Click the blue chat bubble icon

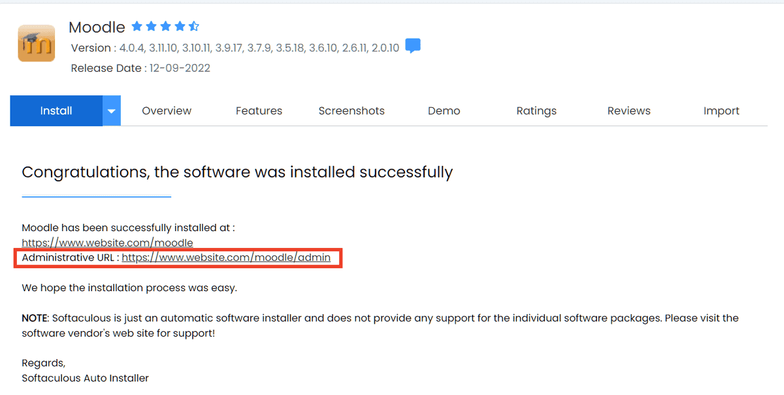coord(413,46)
